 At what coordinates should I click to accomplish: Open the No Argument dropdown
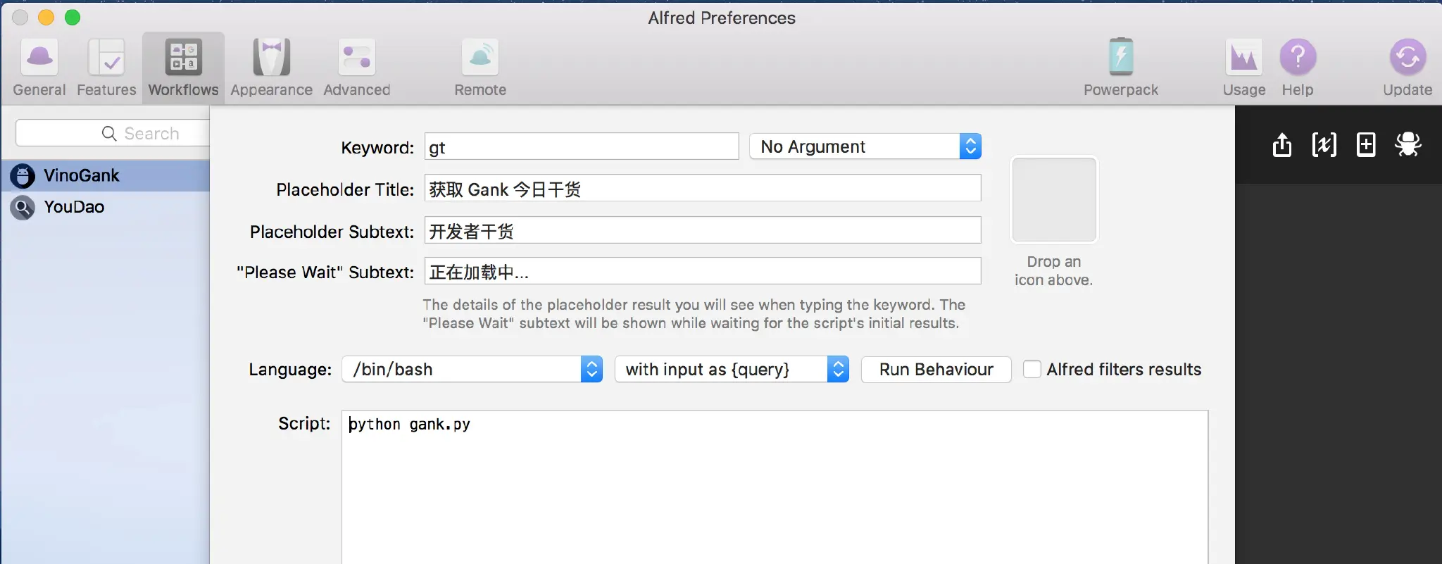(865, 146)
